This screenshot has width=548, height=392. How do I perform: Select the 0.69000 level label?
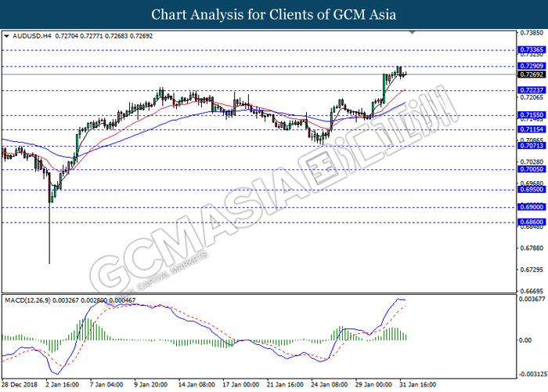(x=532, y=207)
